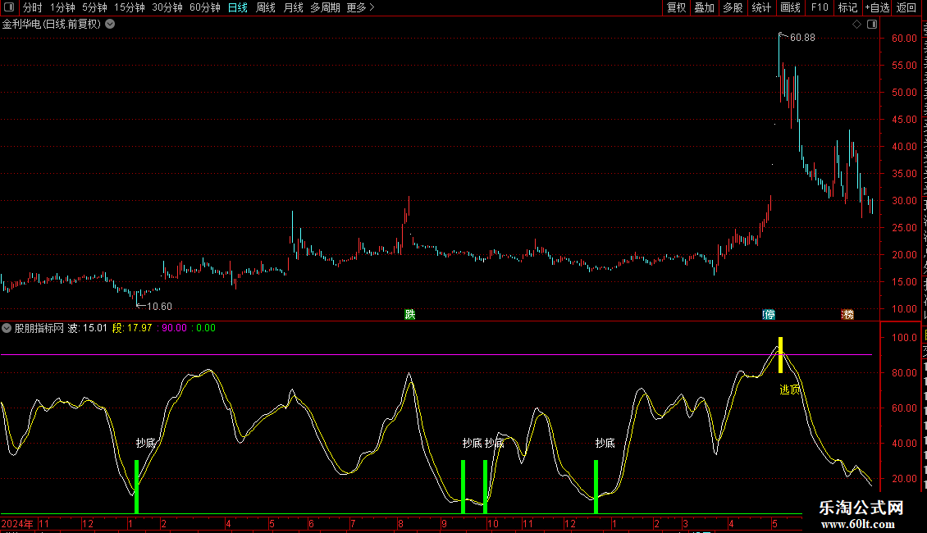Screen dimensions: 927x533
Task: Click the 10.60 low price label
Action: tap(159, 307)
